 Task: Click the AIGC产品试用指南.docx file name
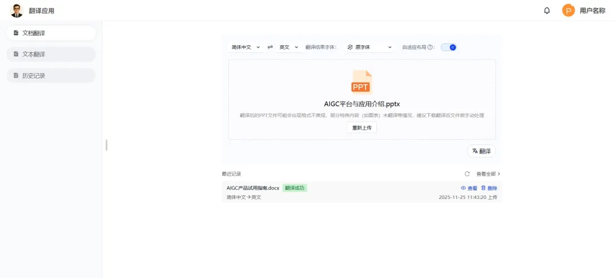pos(253,188)
